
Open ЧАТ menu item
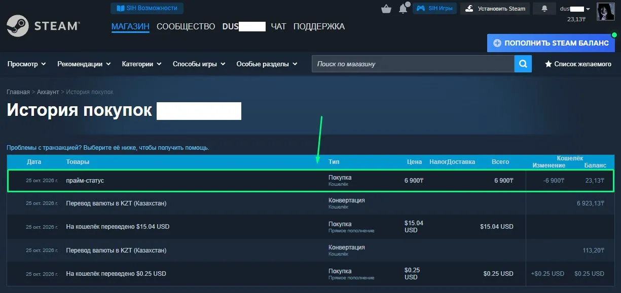(278, 26)
